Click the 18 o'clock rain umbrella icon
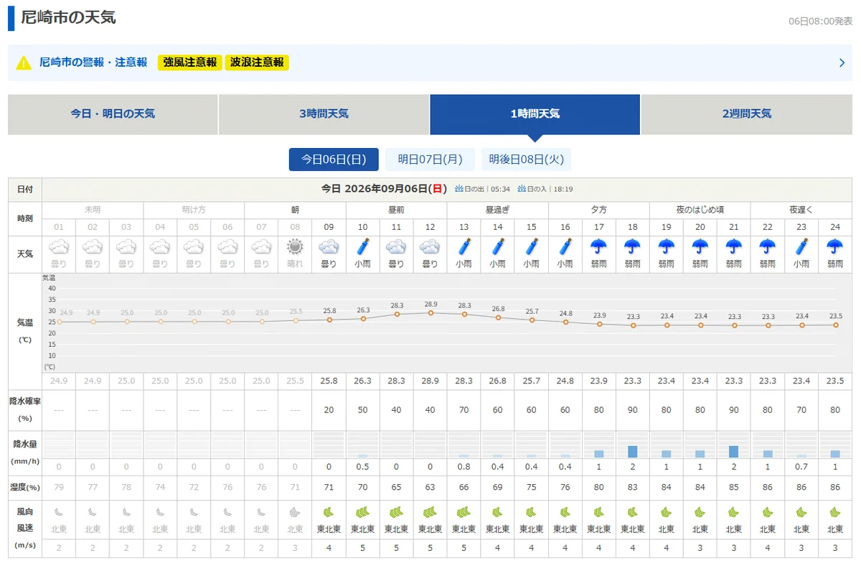 (633, 246)
